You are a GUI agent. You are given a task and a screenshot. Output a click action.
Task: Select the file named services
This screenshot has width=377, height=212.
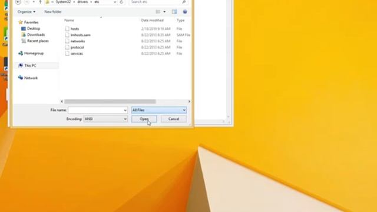(77, 54)
